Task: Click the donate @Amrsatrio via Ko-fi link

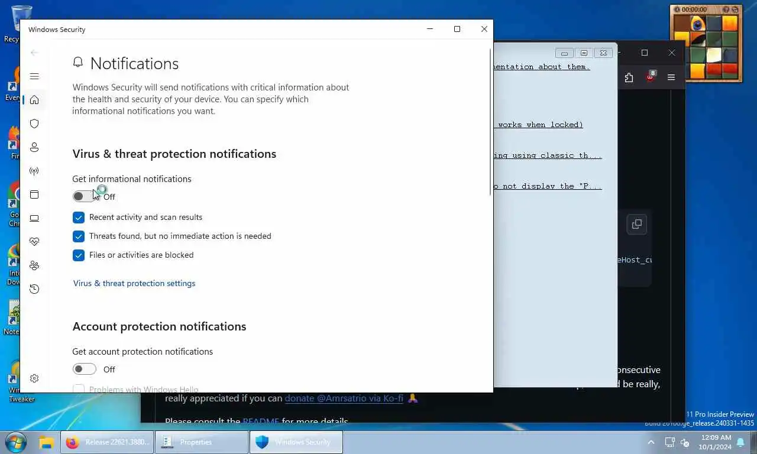Action: [344, 398]
